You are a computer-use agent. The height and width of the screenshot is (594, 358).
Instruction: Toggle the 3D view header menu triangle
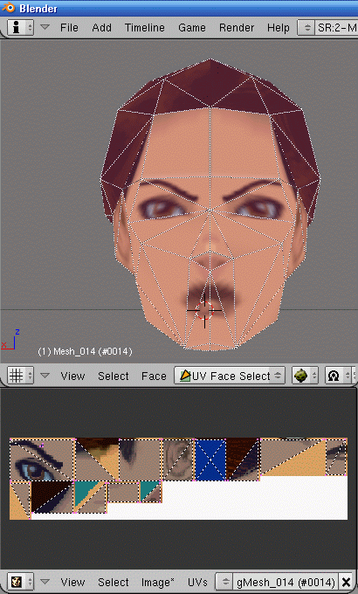click(45, 376)
